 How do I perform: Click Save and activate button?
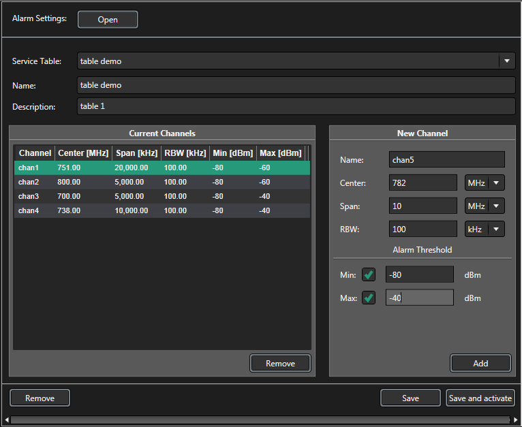click(480, 398)
